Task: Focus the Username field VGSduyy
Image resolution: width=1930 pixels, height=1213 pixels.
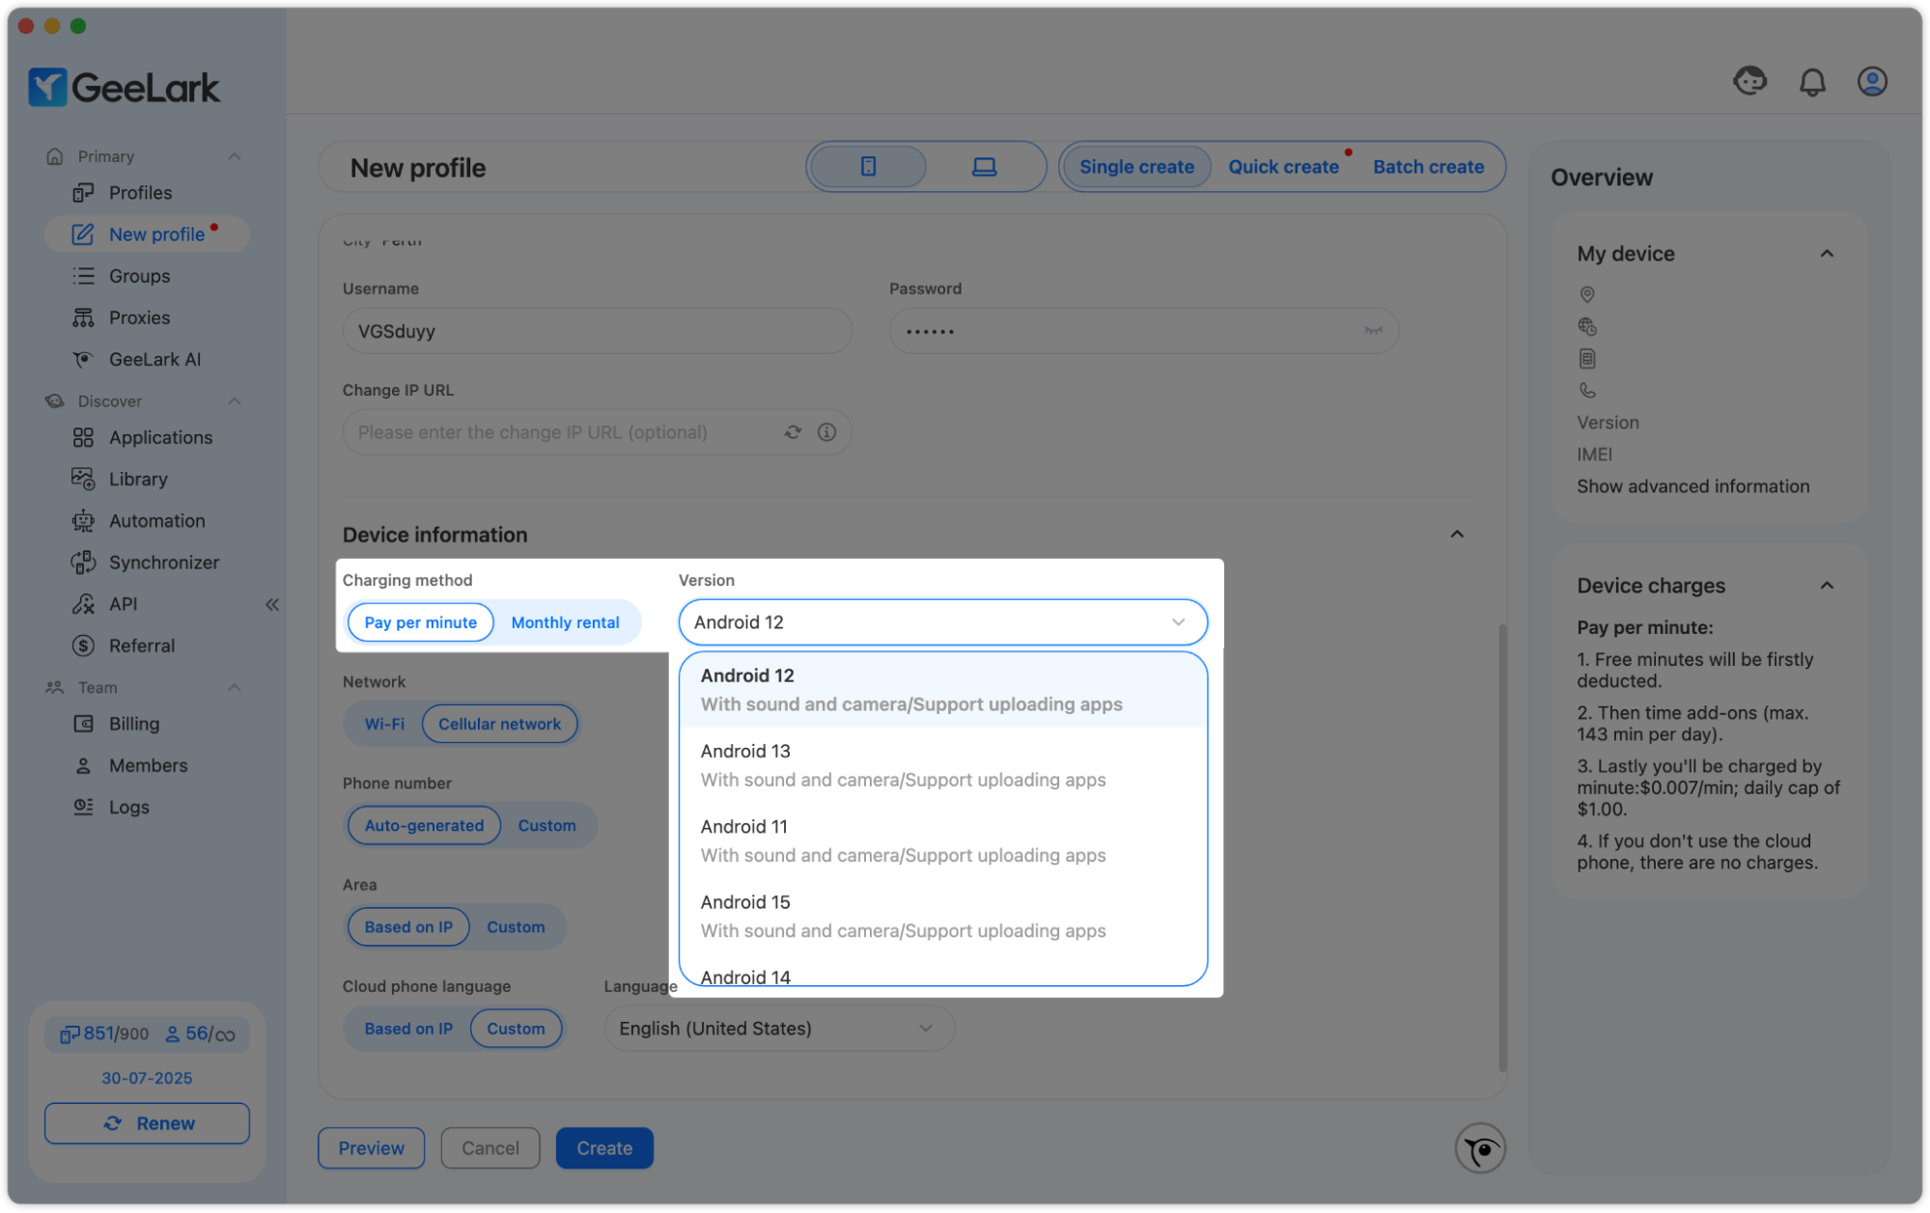Action: 597,331
